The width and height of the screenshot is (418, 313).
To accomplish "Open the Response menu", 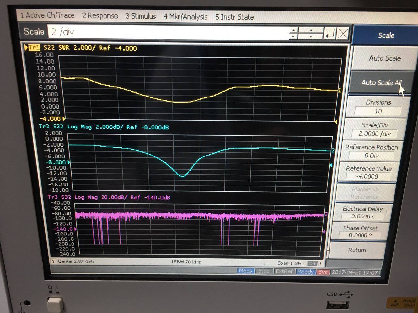I will [100, 16].
